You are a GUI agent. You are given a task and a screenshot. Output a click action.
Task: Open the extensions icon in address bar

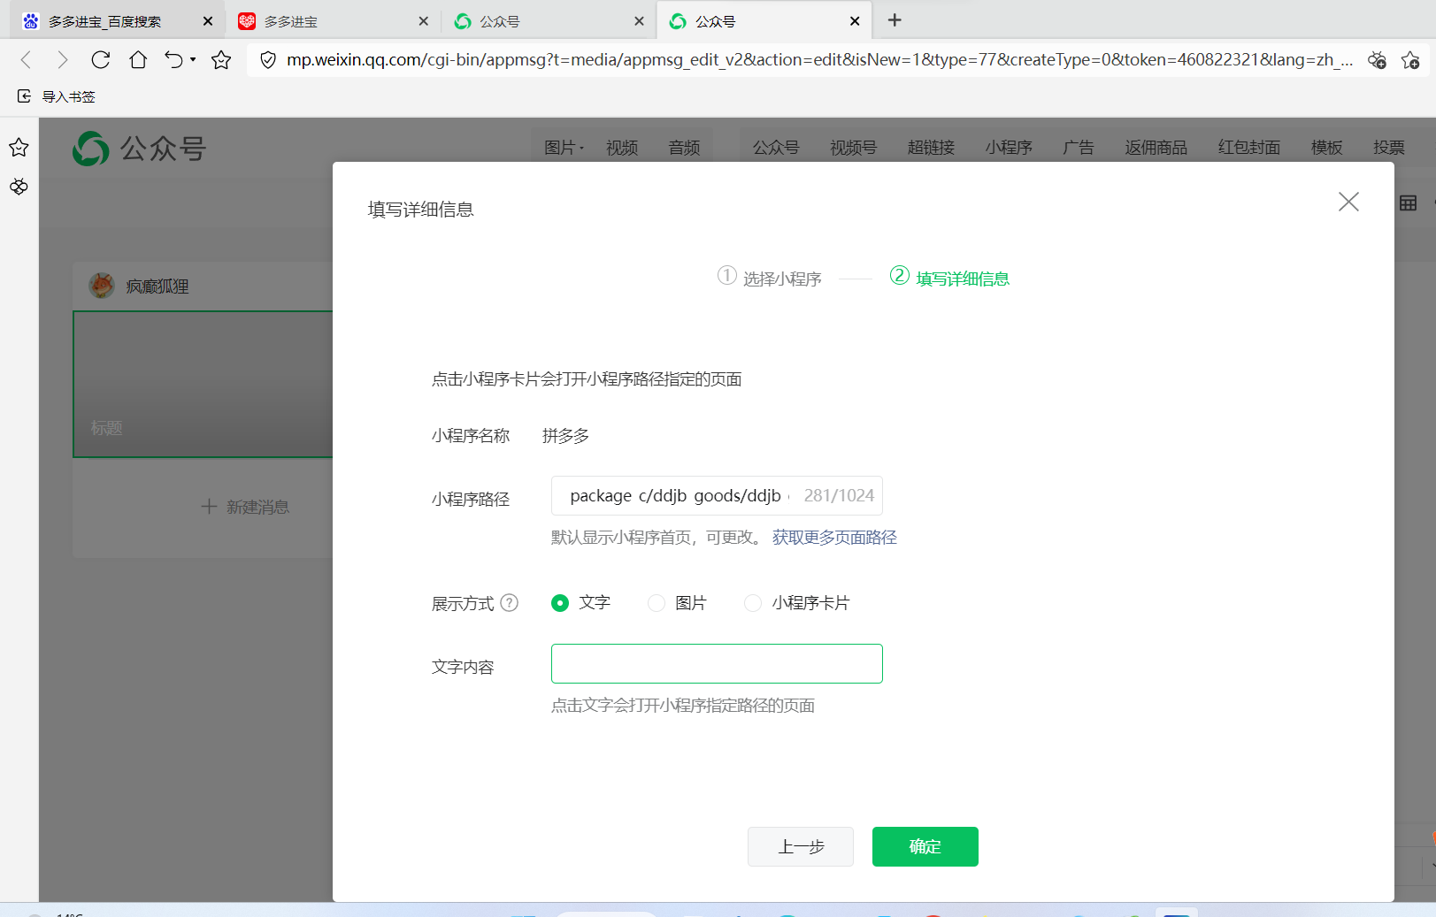[1377, 59]
